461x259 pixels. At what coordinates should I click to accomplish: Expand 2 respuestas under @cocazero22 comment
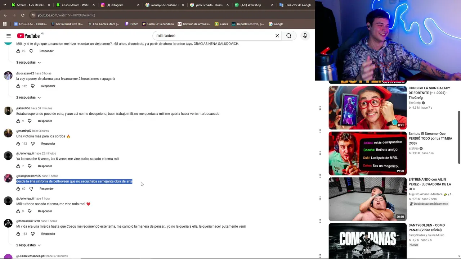coord(28,97)
